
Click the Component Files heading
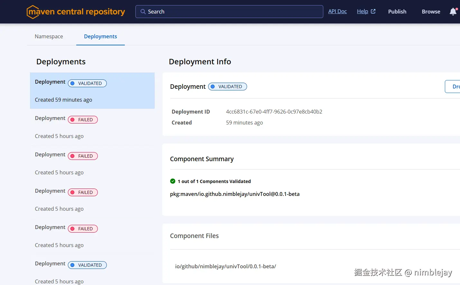point(194,236)
